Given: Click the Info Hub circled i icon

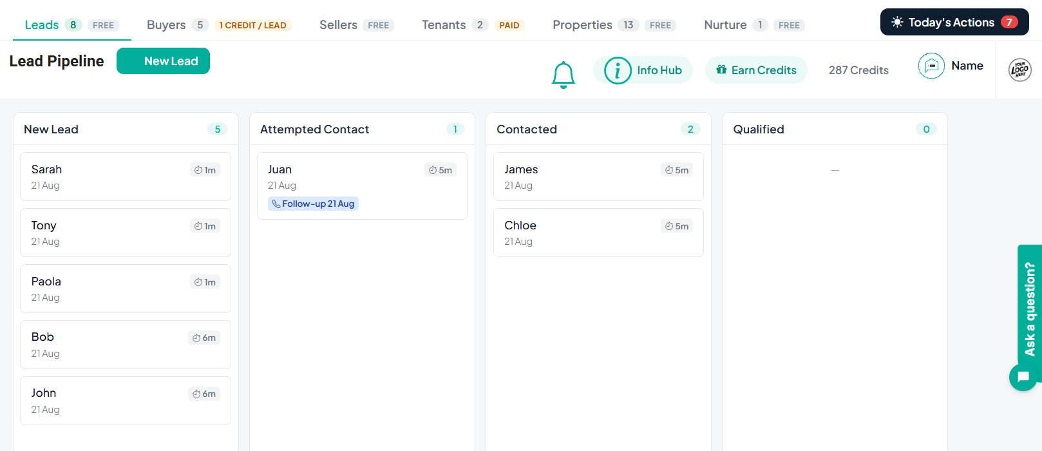Looking at the screenshot, I should pos(618,70).
